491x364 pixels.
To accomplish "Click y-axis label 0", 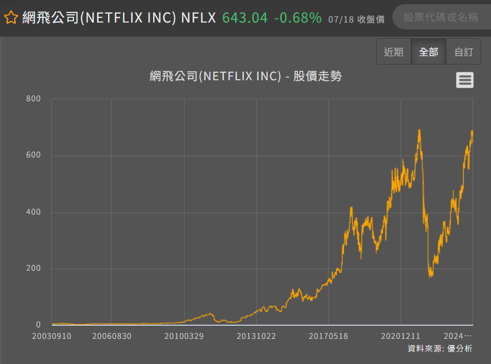I will (38, 325).
